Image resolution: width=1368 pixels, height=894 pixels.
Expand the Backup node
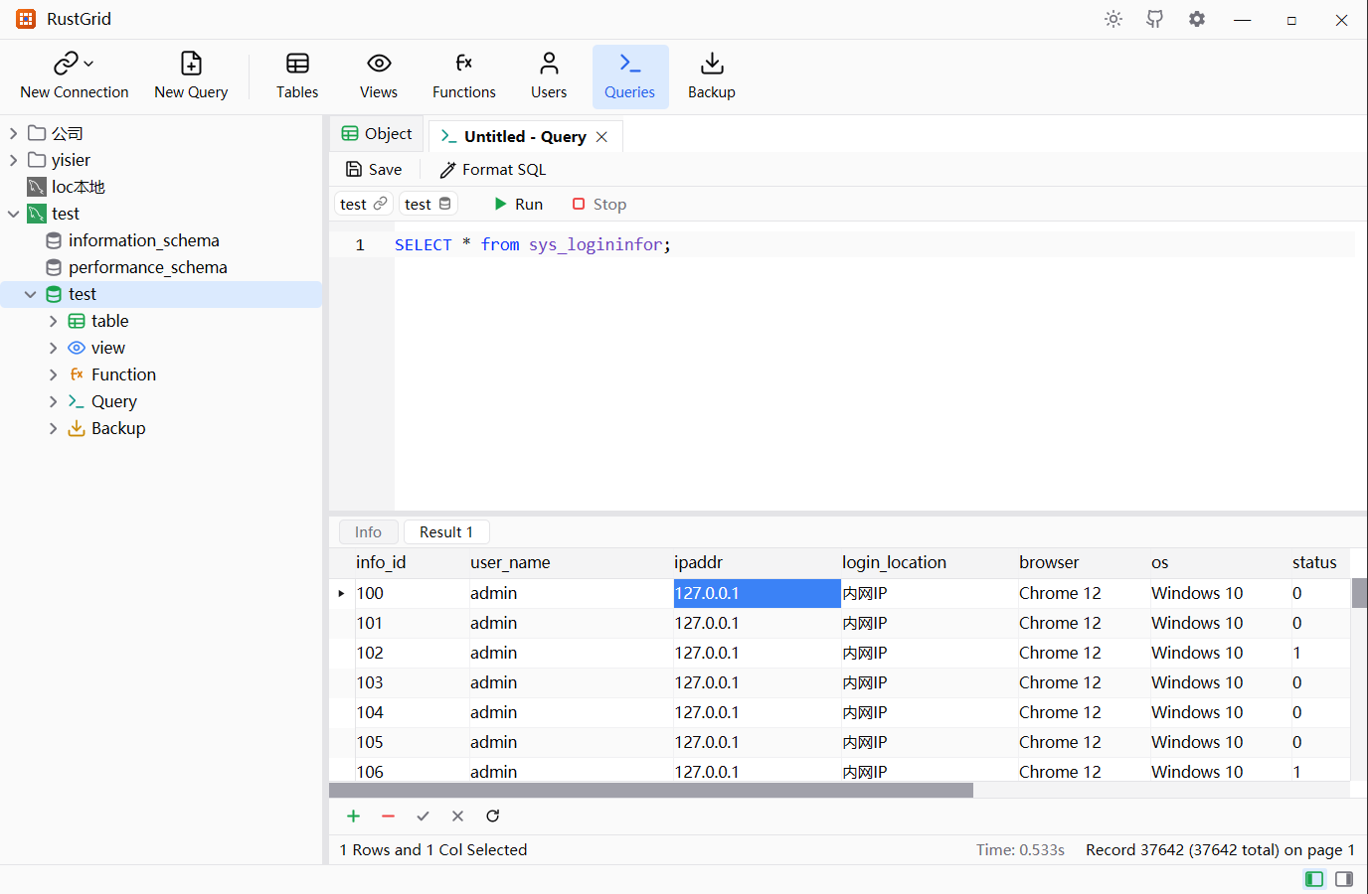54,428
